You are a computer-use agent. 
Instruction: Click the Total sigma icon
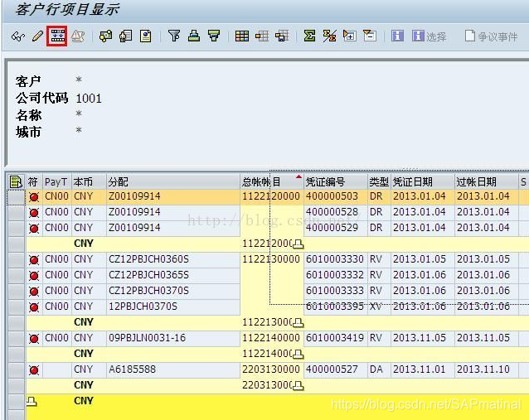[x=309, y=36]
